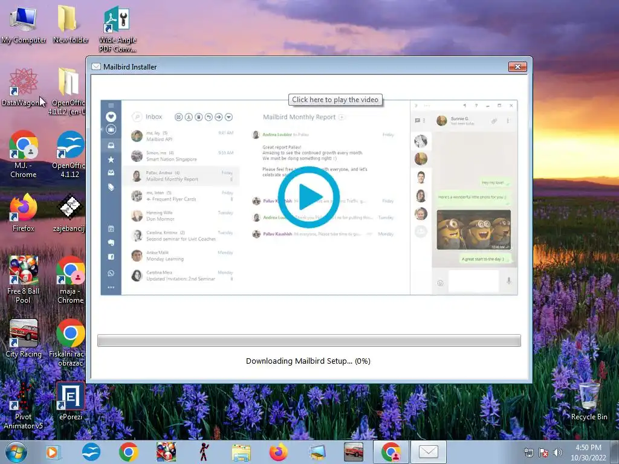Close the Mailbird Installer window
The image size is (619, 464).
coord(517,66)
